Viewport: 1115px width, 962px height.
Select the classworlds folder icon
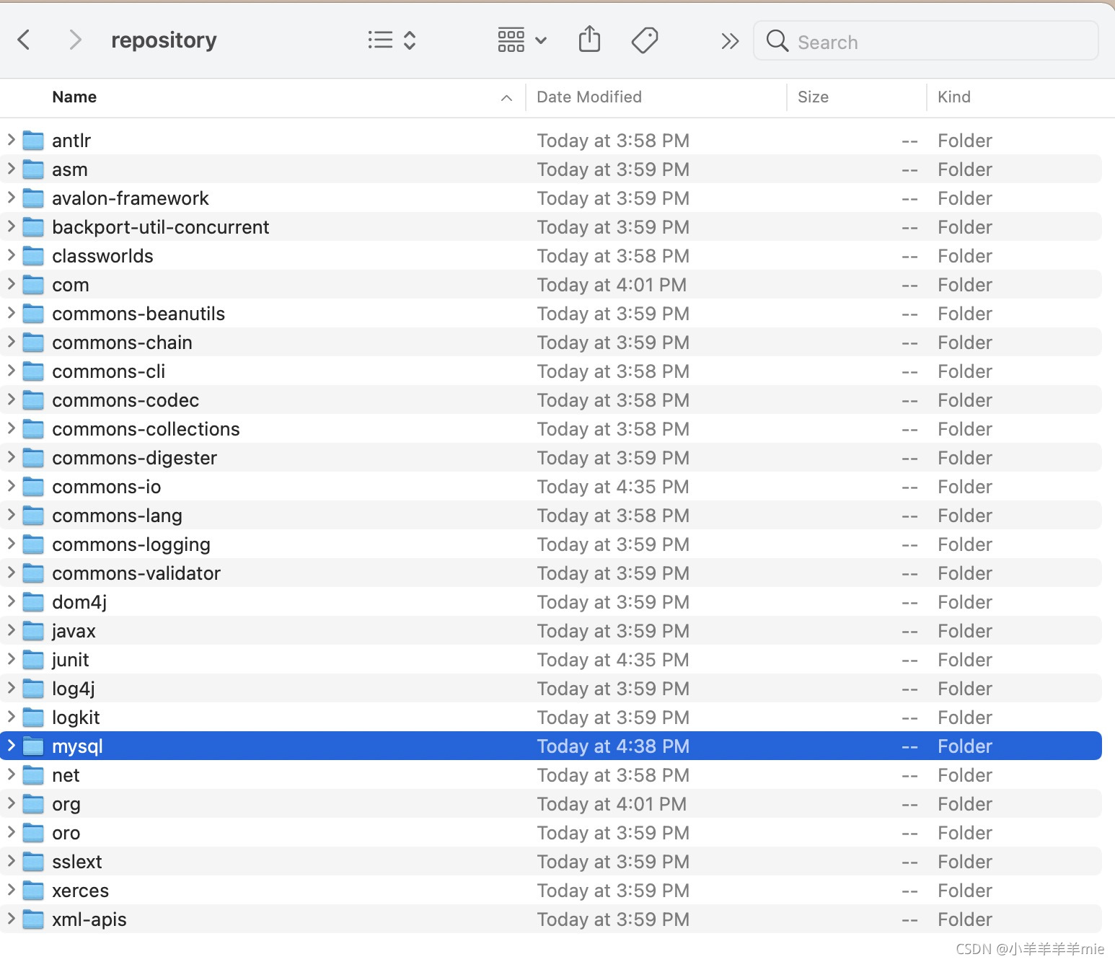[33, 255]
